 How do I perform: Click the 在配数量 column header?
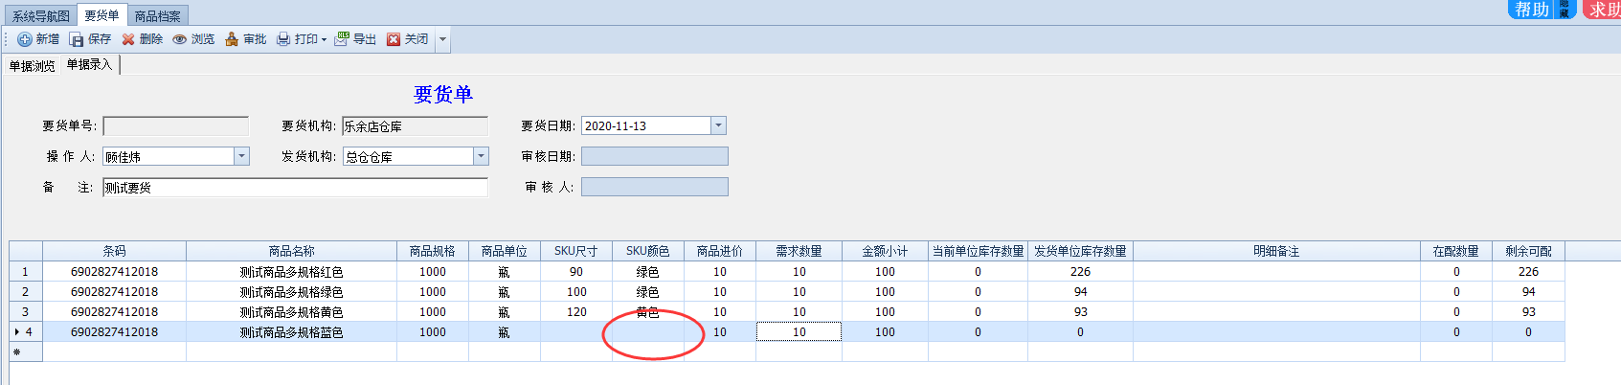1456,251
